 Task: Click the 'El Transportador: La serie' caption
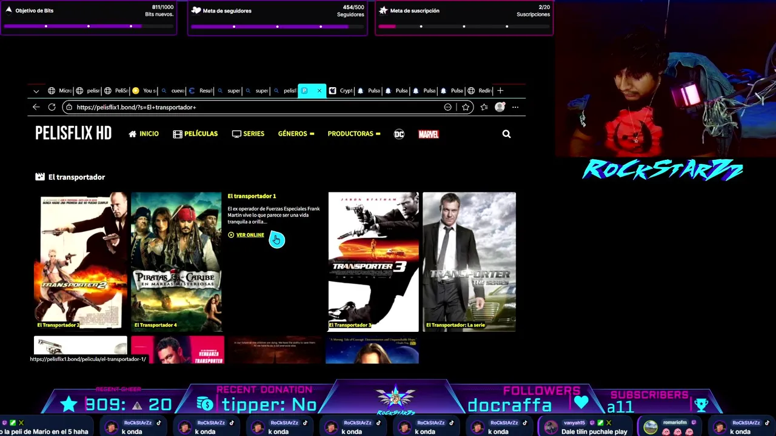click(x=455, y=325)
